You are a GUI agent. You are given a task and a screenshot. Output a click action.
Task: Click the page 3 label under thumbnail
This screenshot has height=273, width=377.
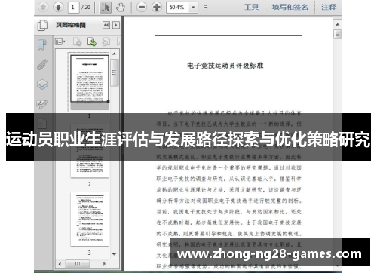(x=89, y=253)
